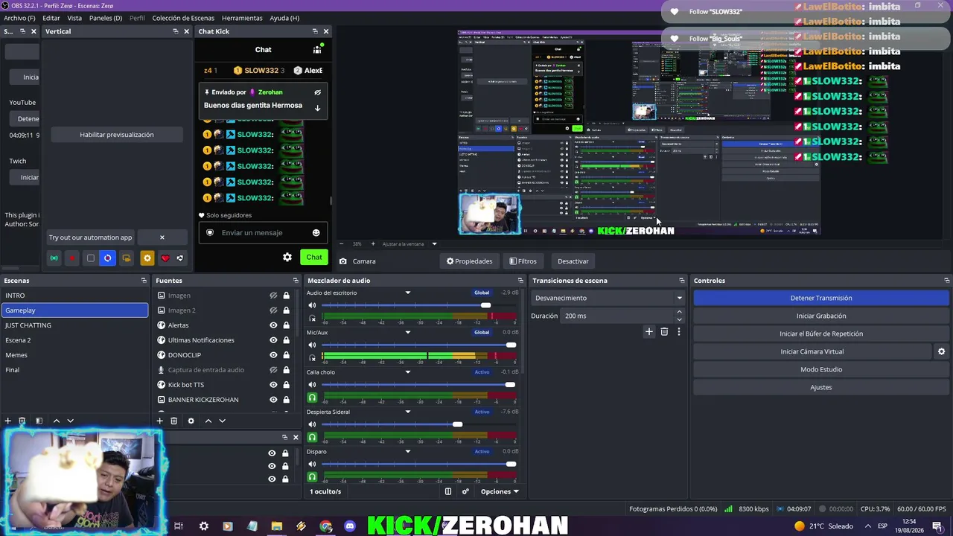Screen dimensions: 953x536
Task: Click Iniciar Grabación button
Action: tap(821, 316)
